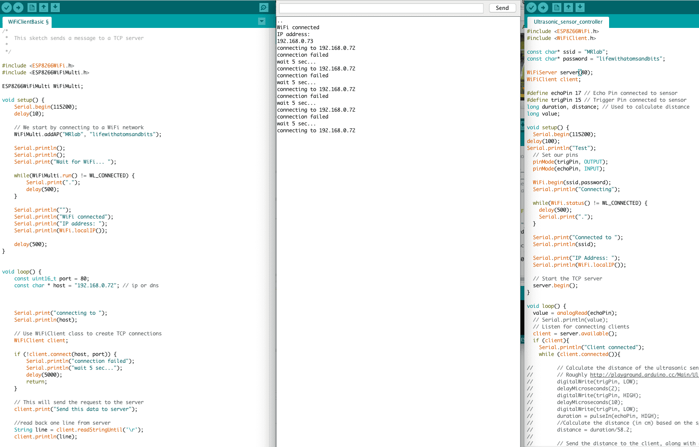Click 'long value;' declaration
Image resolution: width=699 pixels, height=447 pixels.
click(543, 114)
